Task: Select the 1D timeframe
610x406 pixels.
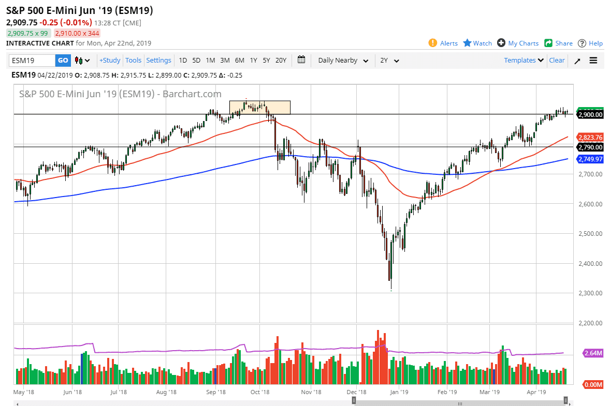Action: 183,61
